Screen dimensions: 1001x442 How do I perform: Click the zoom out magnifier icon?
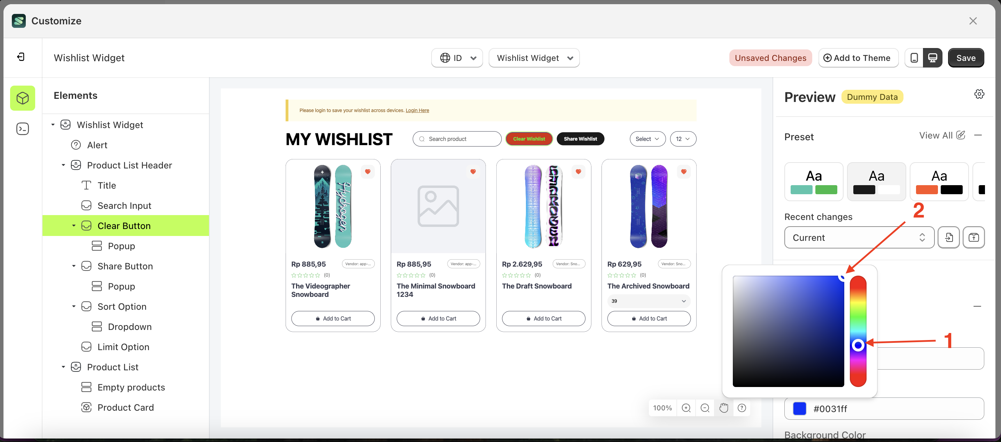tap(705, 408)
